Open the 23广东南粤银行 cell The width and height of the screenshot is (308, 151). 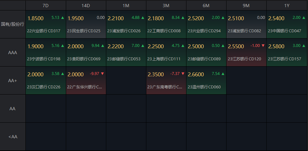coord(166,80)
